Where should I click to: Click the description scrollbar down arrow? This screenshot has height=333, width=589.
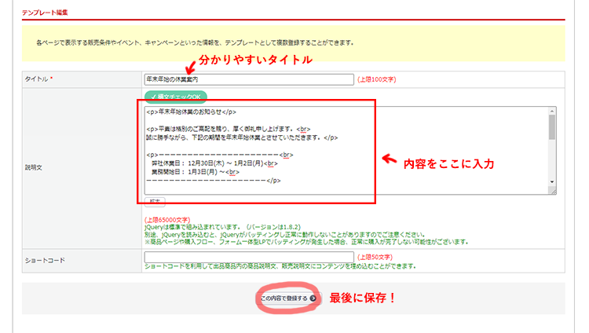pyautogui.click(x=552, y=188)
